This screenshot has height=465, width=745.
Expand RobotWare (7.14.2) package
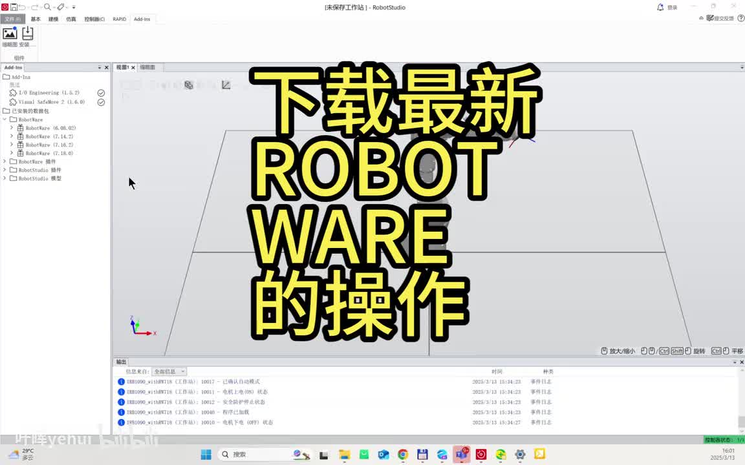pyautogui.click(x=12, y=136)
